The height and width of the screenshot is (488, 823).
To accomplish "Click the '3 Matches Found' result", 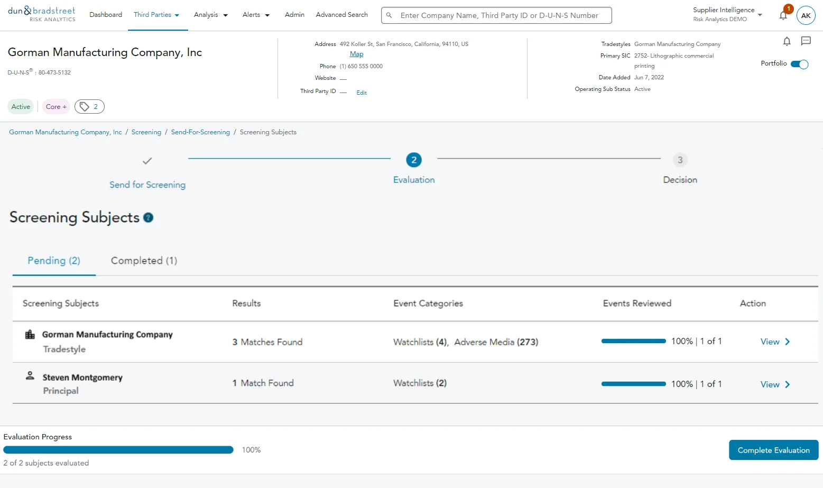I will click(x=267, y=342).
